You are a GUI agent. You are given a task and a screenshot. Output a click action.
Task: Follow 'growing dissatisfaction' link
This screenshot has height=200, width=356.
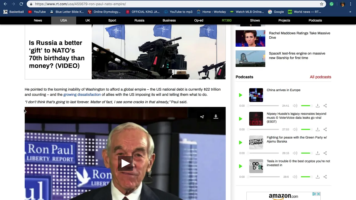click(82, 95)
